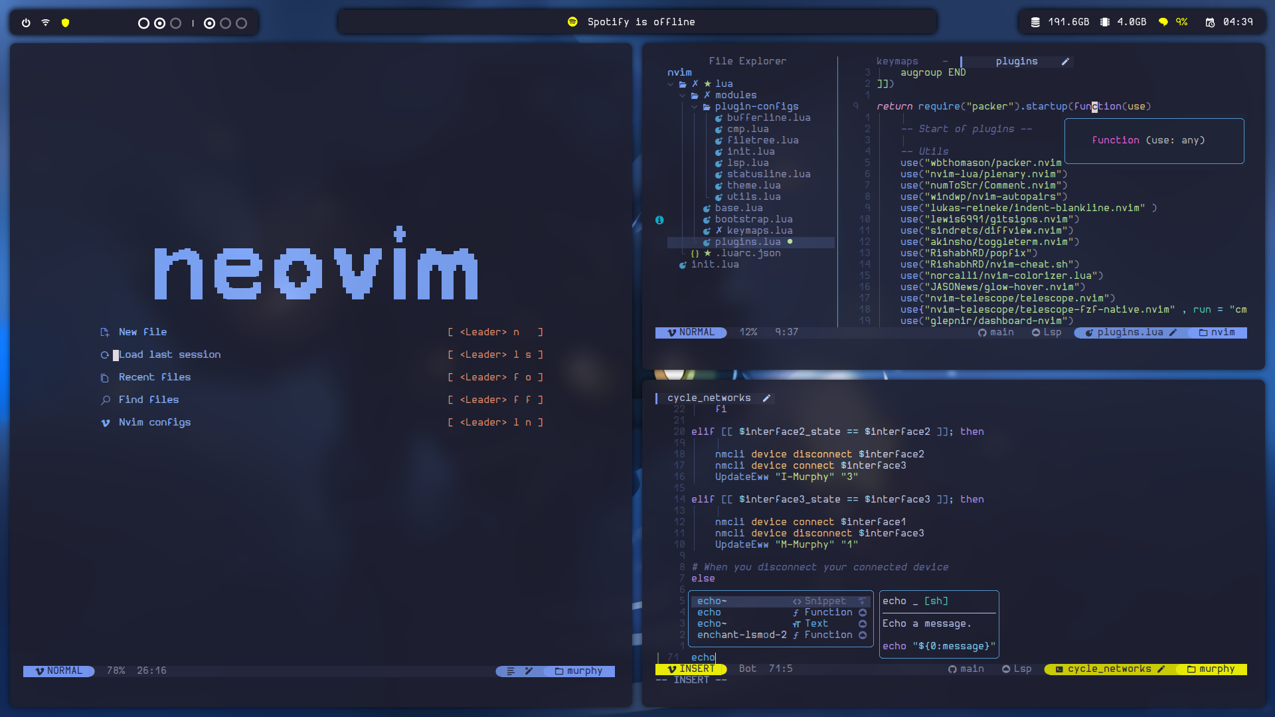Click the disk storage icon beside 191.6GB
This screenshot has height=717, width=1275.
[x=1035, y=22]
